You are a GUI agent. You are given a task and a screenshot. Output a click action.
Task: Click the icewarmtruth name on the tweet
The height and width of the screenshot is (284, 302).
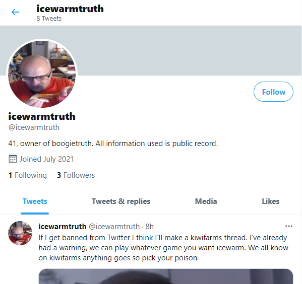(x=62, y=227)
